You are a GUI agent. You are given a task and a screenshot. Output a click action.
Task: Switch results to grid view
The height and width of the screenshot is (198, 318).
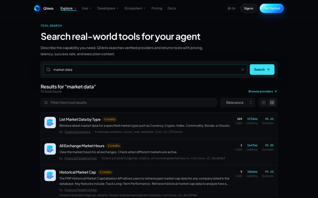click(x=264, y=102)
